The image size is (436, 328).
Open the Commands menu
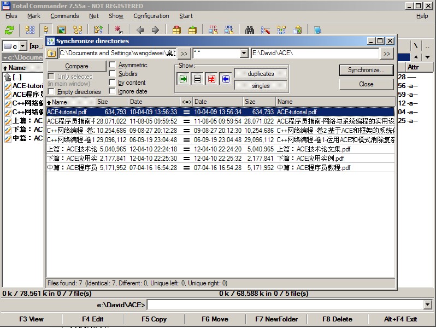pyautogui.click(x=64, y=16)
